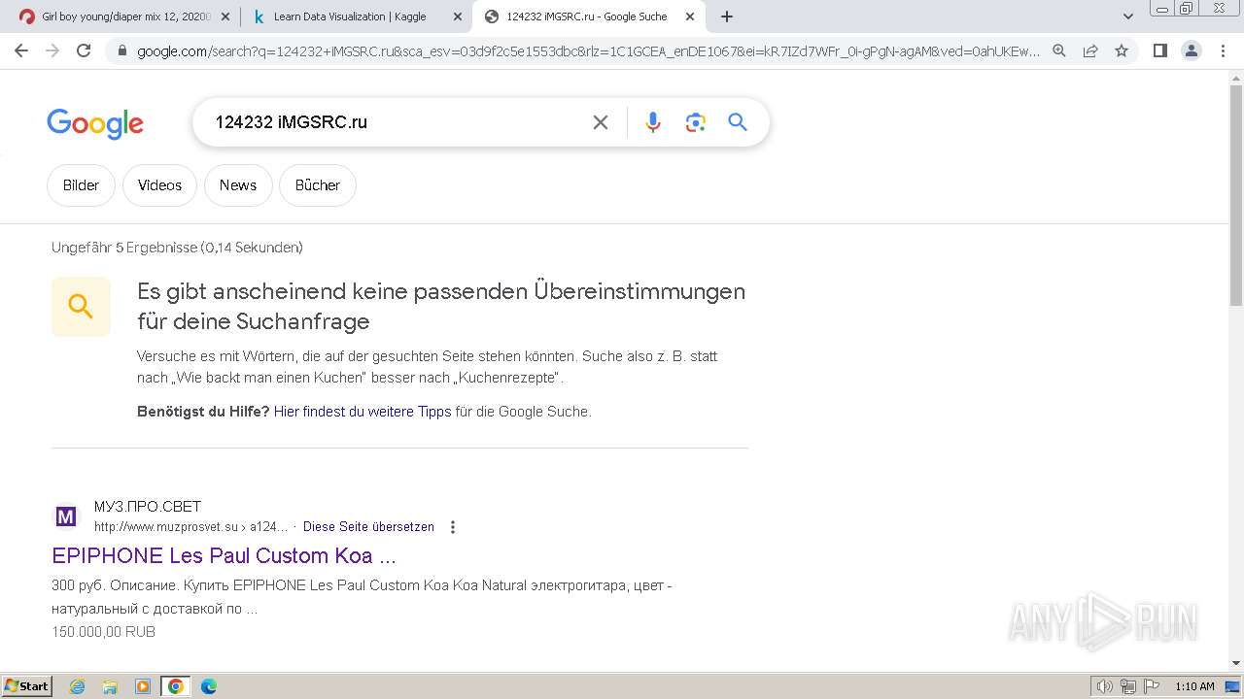Open media player from taskbar
Screen dimensions: 1244x699
143,686
